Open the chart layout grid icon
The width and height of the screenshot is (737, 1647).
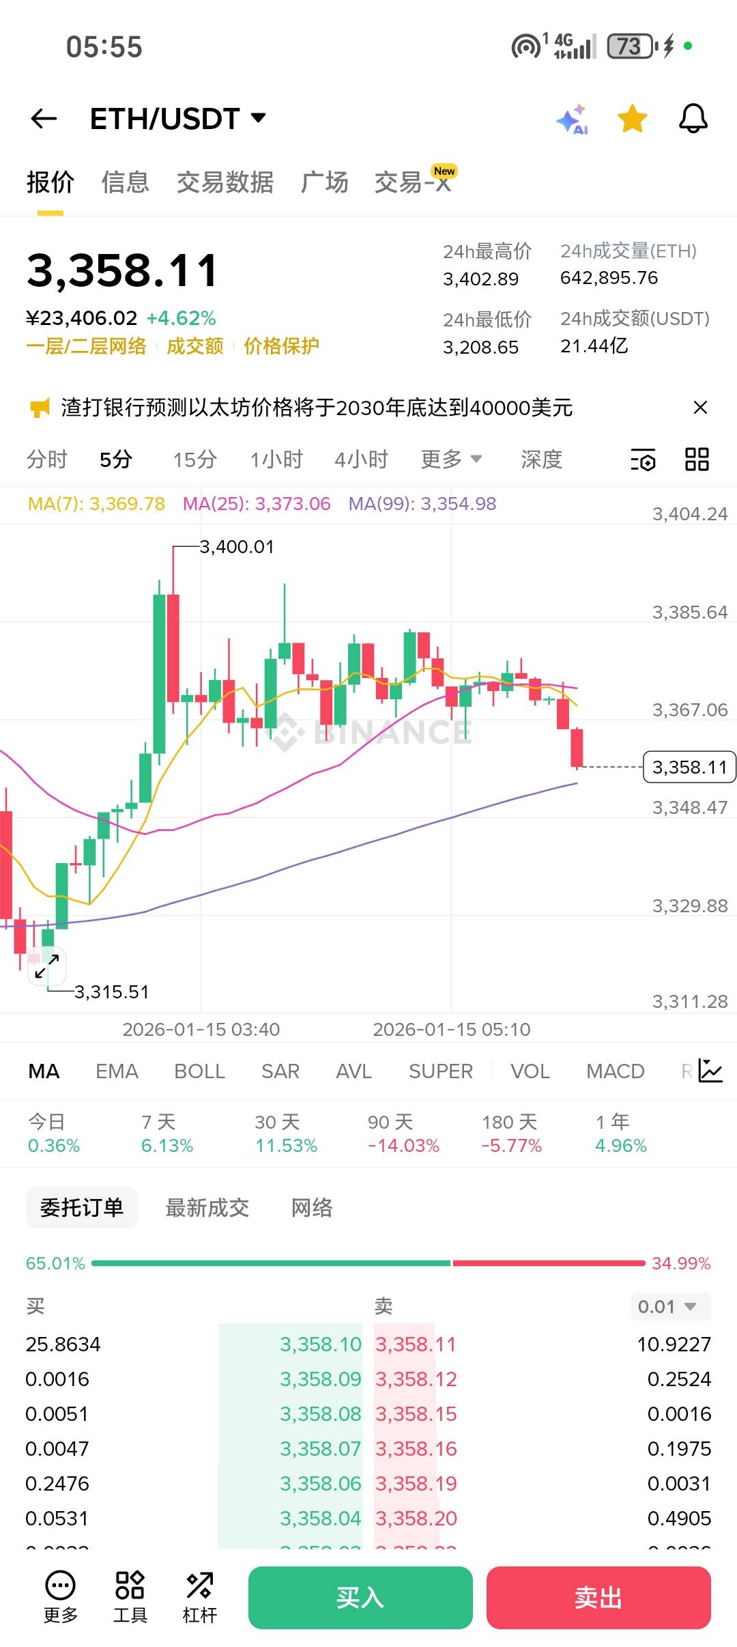tap(697, 460)
